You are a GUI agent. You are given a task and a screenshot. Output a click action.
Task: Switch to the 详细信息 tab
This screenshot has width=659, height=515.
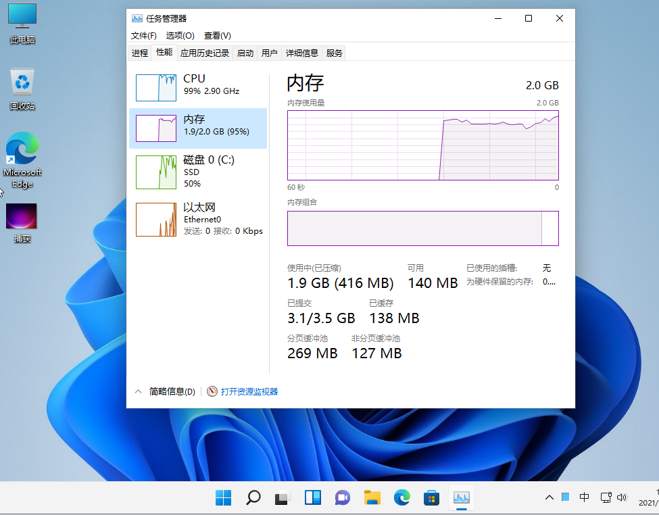pos(301,53)
